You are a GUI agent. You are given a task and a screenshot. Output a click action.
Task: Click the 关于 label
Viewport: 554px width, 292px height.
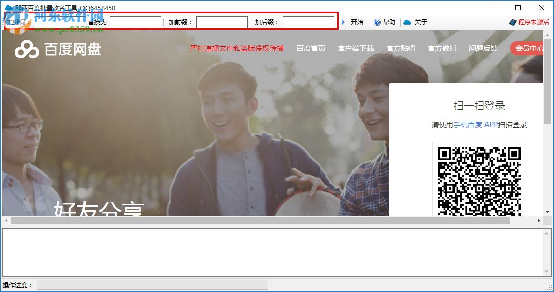tap(421, 22)
